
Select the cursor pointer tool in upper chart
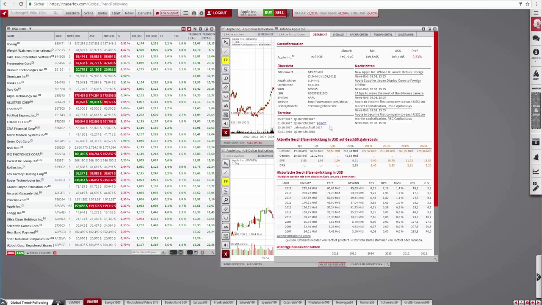[x=226, y=42]
